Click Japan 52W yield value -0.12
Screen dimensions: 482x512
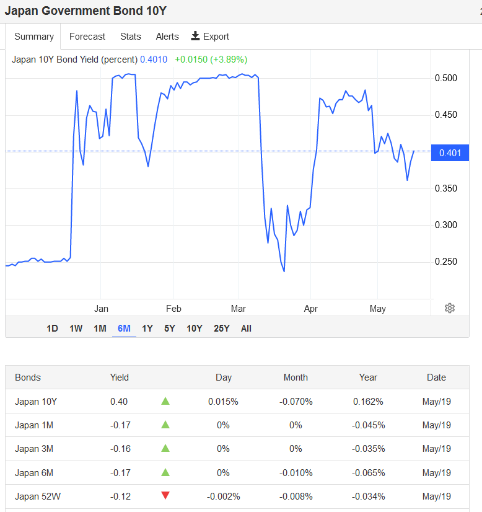[120, 497]
